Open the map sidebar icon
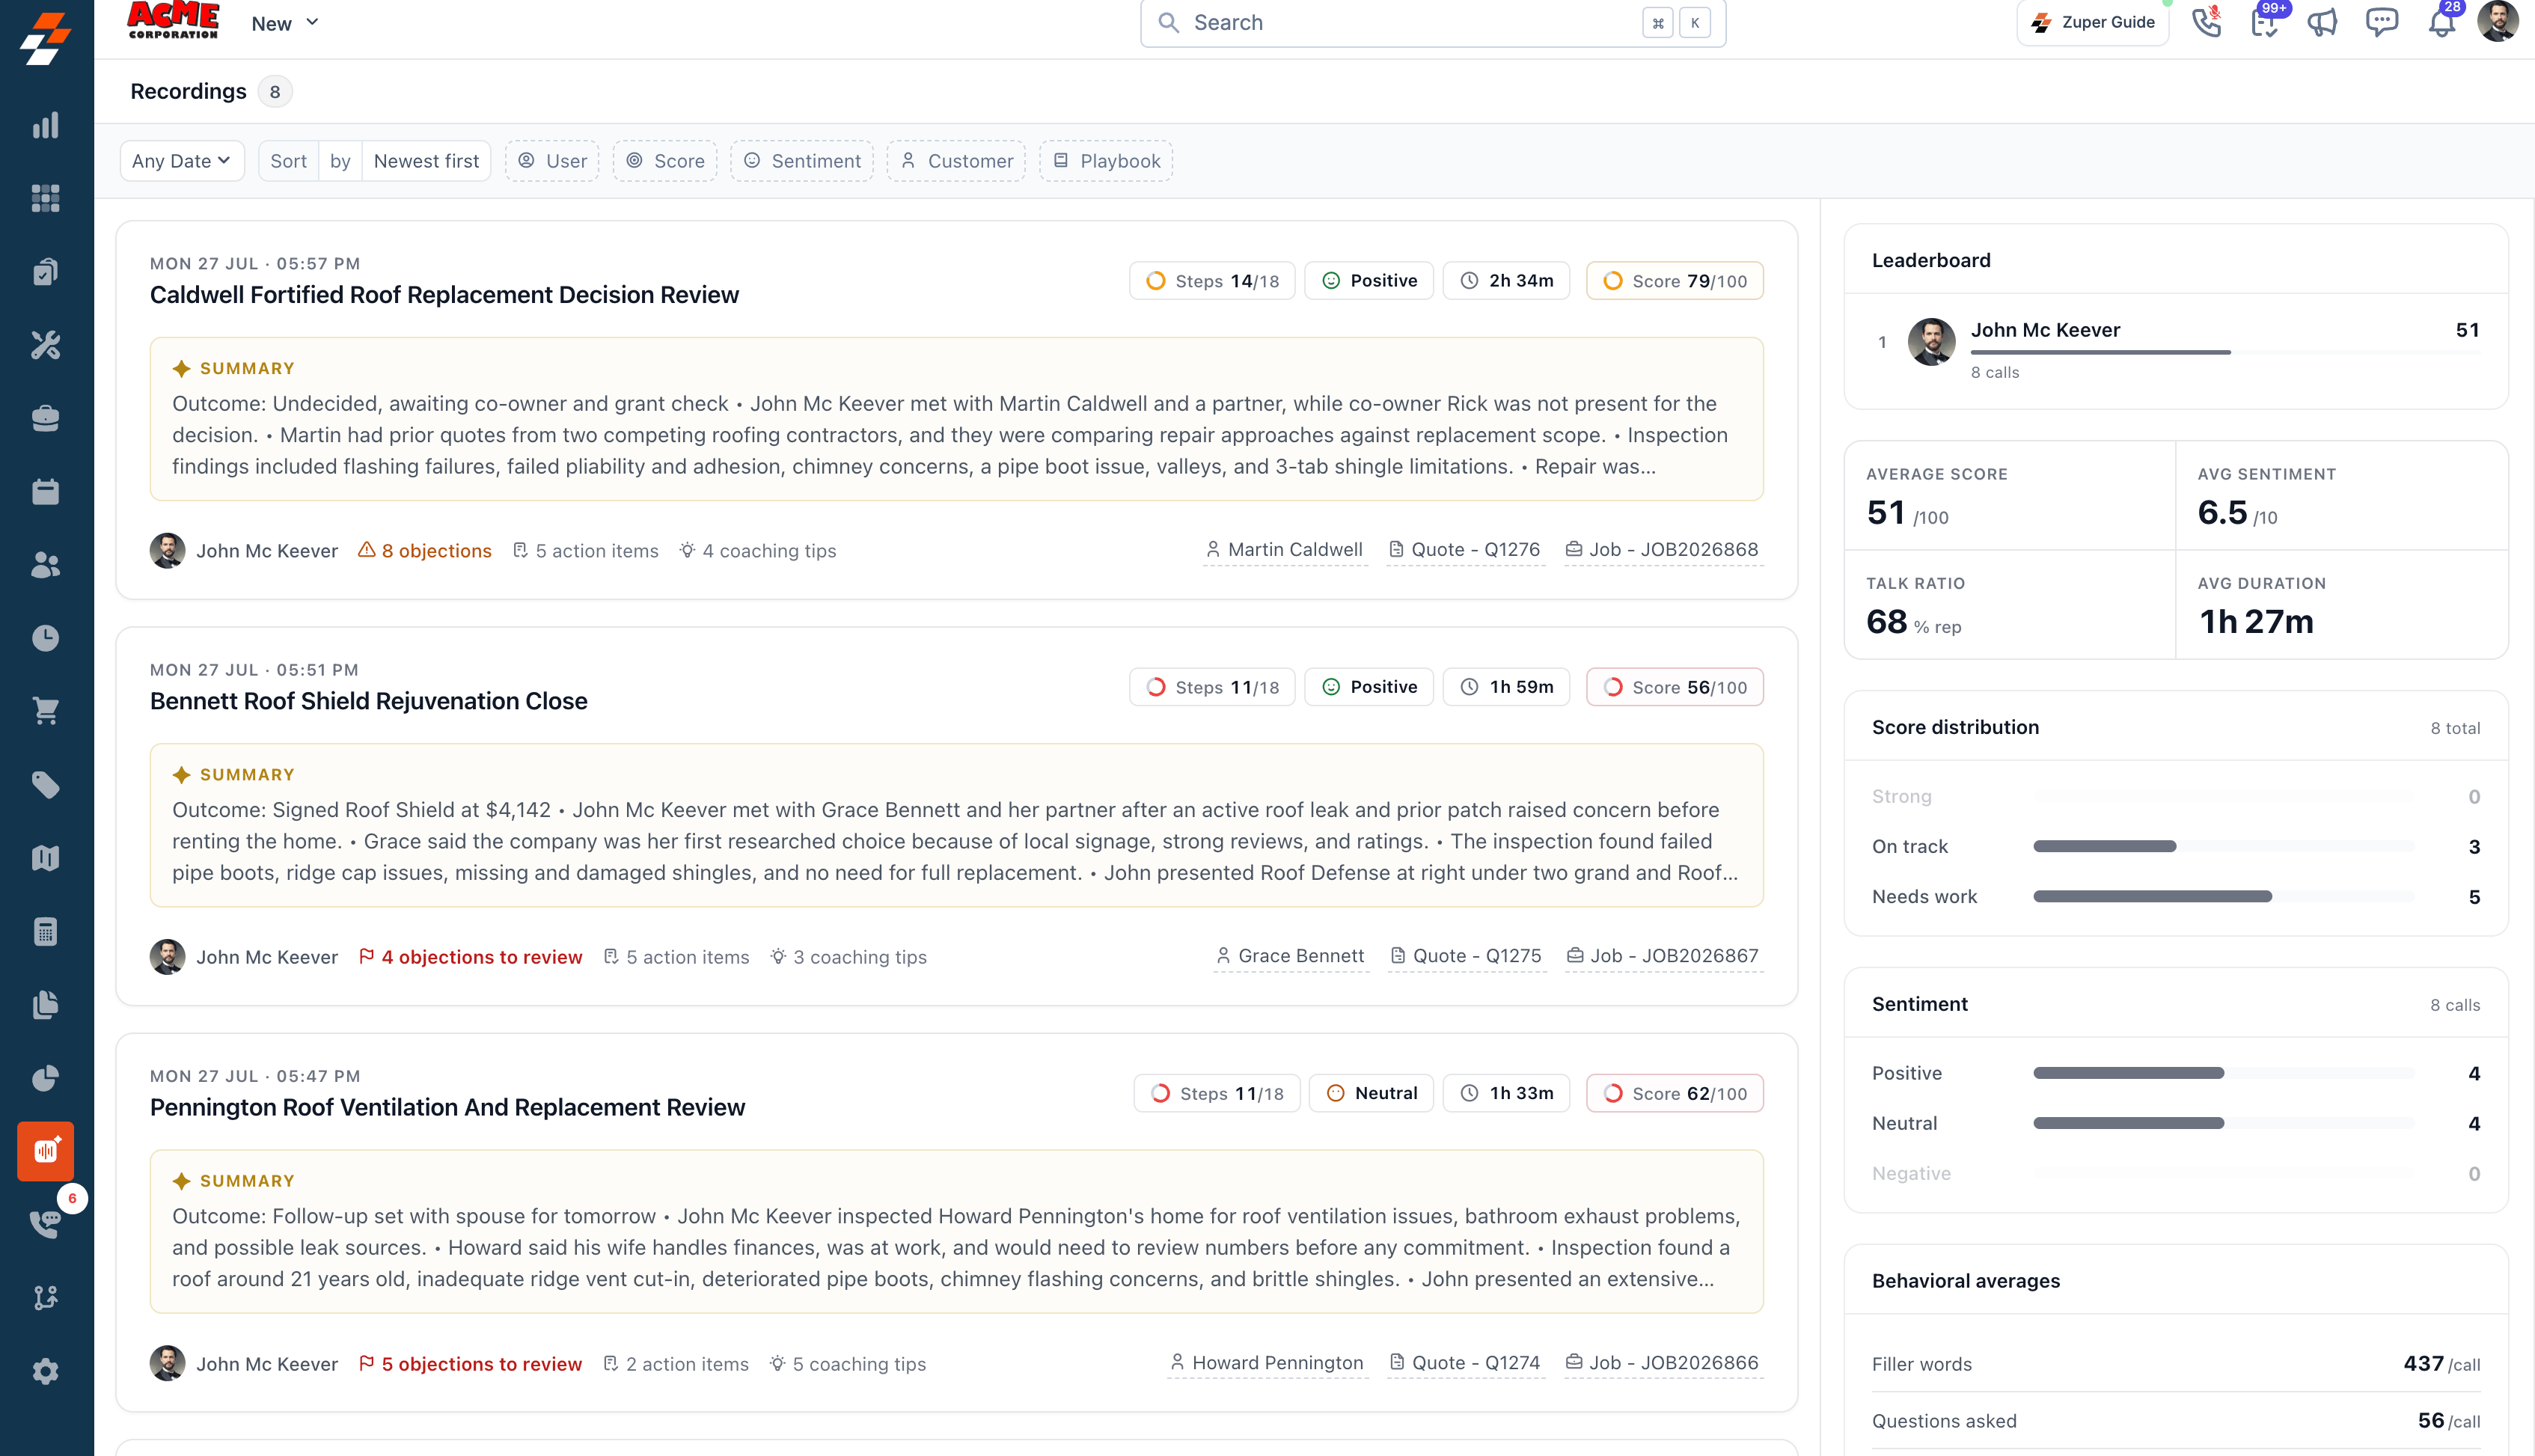The height and width of the screenshot is (1456, 2535). (46, 858)
